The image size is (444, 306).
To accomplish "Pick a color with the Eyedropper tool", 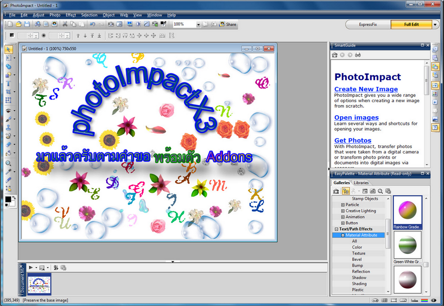I will 8,171.
